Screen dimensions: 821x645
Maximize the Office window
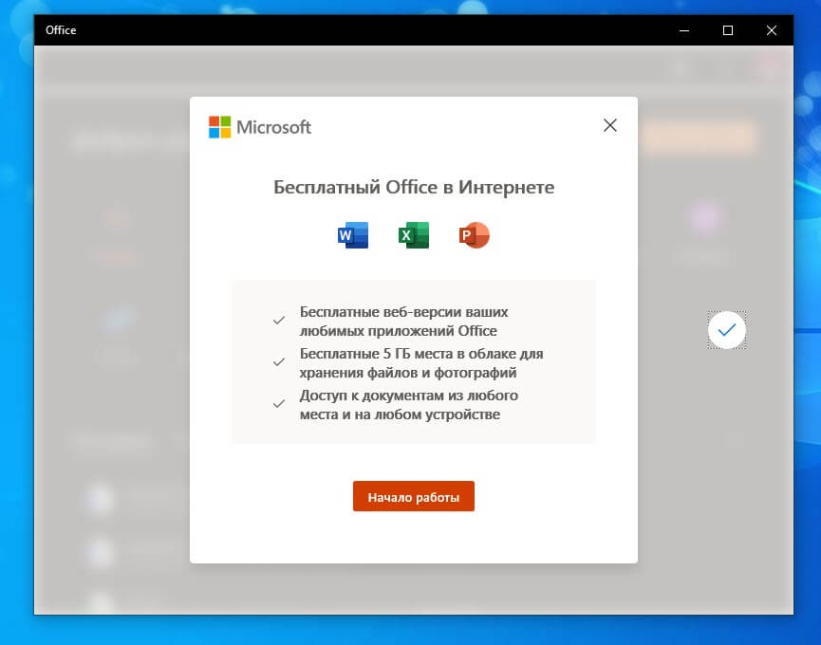click(728, 30)
